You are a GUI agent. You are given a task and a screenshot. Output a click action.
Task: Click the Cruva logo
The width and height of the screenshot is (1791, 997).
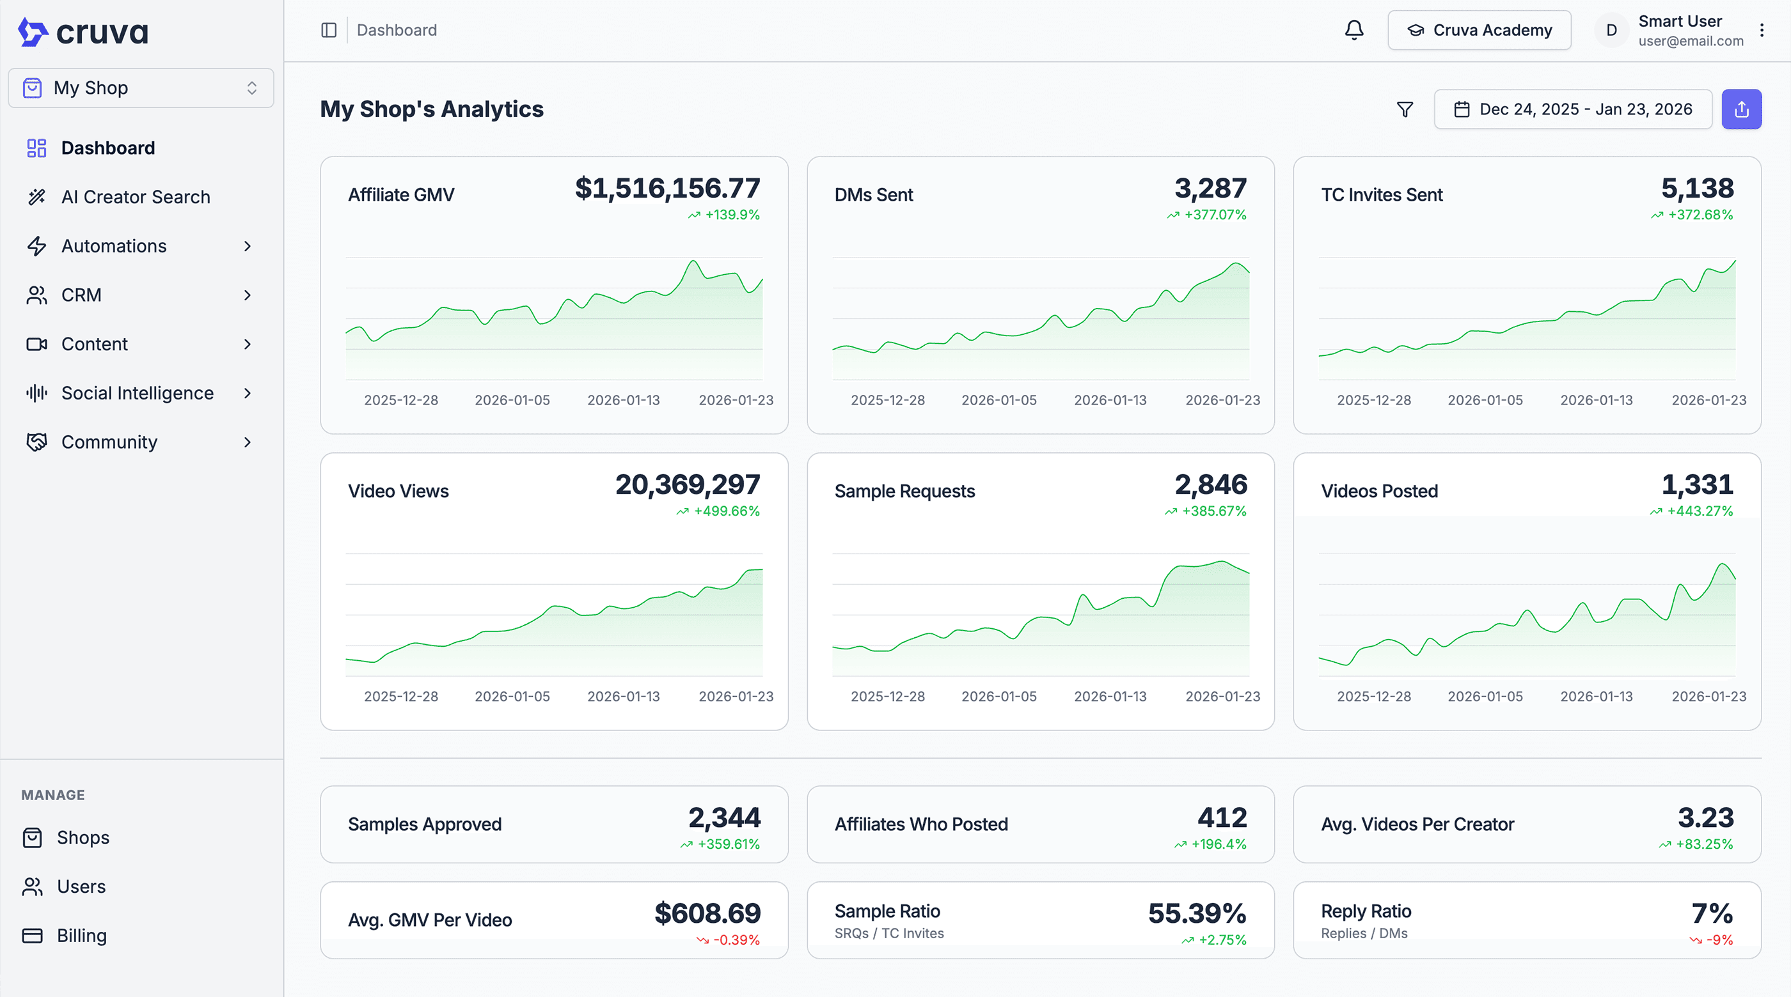(83, 32)
